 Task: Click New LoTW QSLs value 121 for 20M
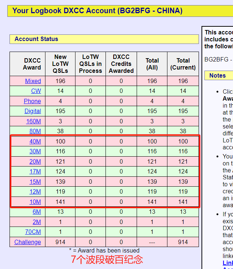60,161
